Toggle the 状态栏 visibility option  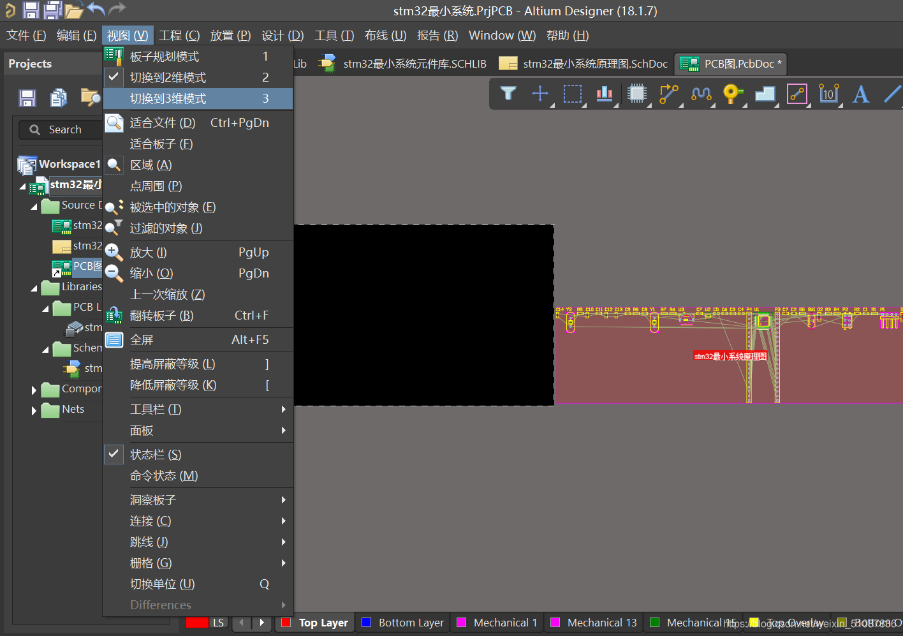pyautogui.click(x=114, y=454)
